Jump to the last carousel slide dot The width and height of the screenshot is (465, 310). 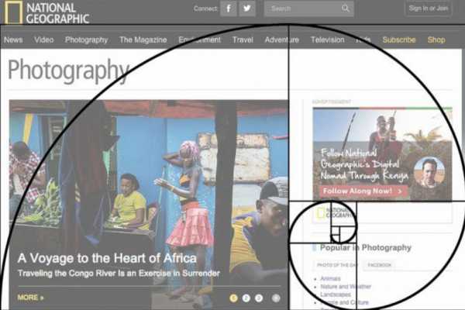(276, 298)
